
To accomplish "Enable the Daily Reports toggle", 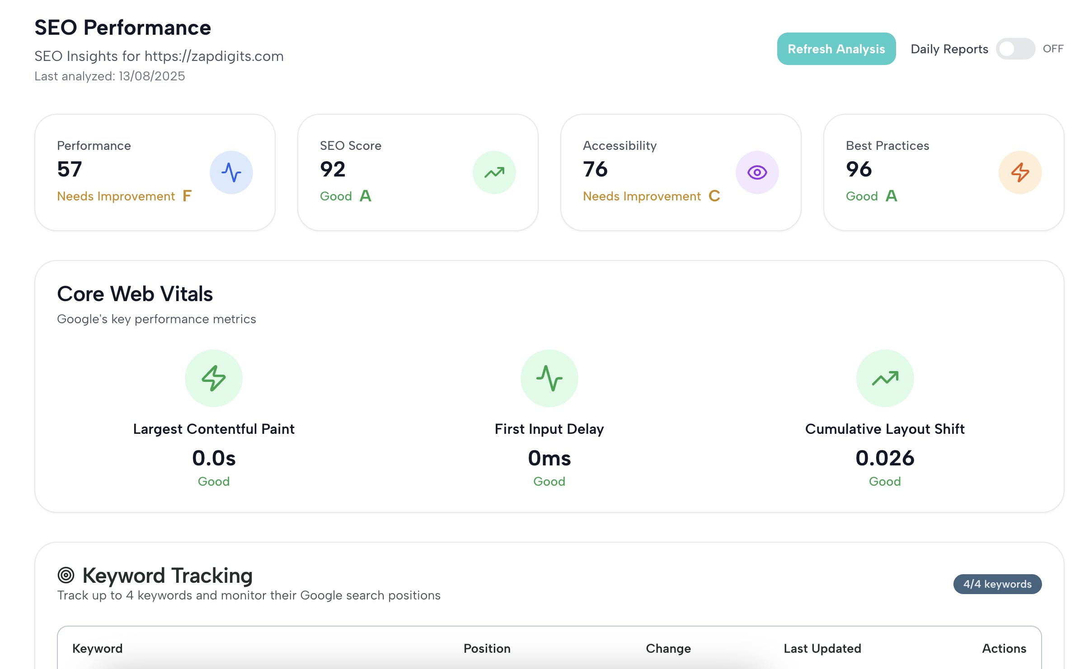I will [x=1015, y=49].
